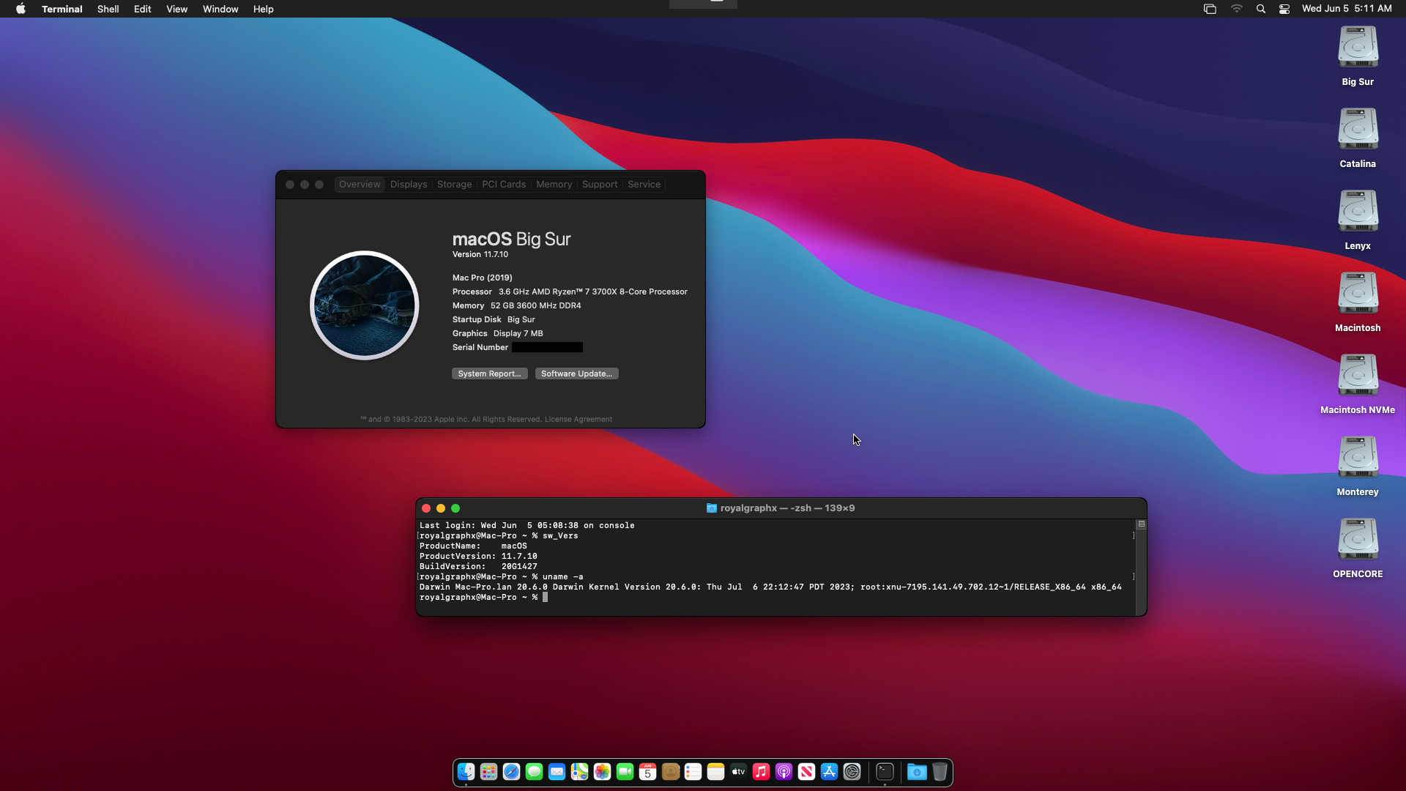Image resolution: width=1406 pixels, height=791 pixels.
Task: Open the Downloads folder in the Dock
Action: [x=917, y=772]
